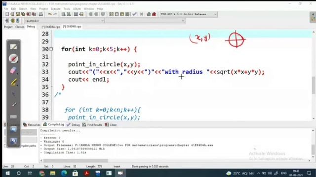316x177 pixels.
Task: Open the whiteboard icon atop pen toolbar
Action: click(x=13, y=47)
